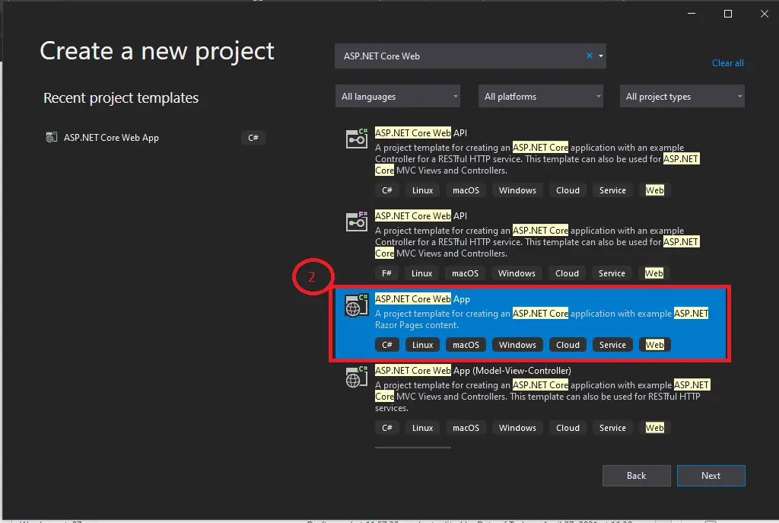779x523 pixels.
Task: Select ASP.NET Core Web App (Model-View-Controller) title
Action: pyautogui.click(x=473, y=371)
